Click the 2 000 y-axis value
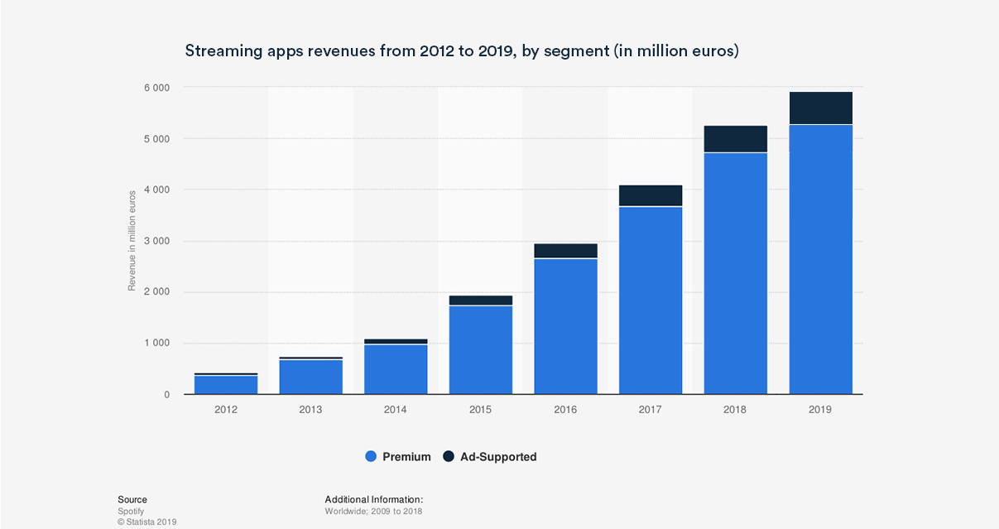999x529 pixels. click(x=156, y=292)
